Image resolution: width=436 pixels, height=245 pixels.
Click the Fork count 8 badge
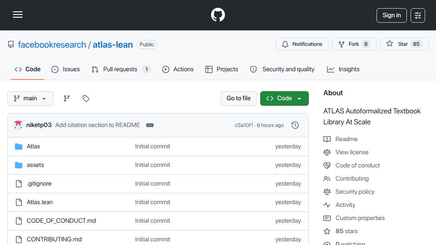[x=366, y=44]
